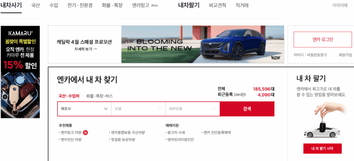Click the 4,090대 recent listings count
This screenshot has height=161, width=354.
266,95
